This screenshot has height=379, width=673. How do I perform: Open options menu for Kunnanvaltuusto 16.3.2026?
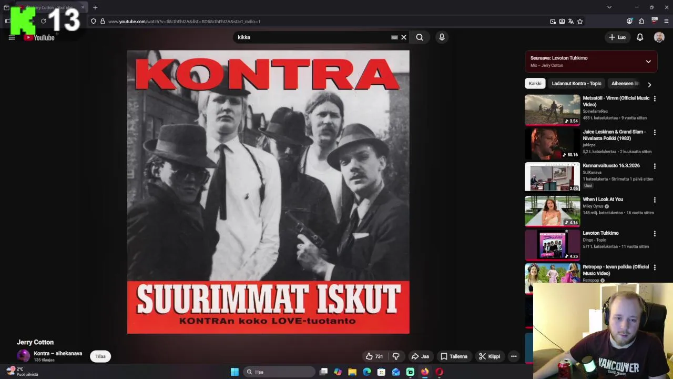coord(655,166)
